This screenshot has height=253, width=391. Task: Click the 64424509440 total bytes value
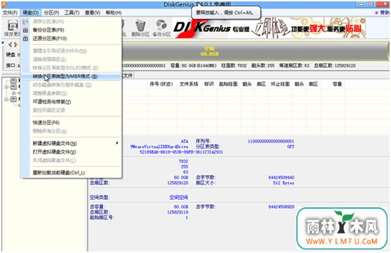[x=281, y=177]
